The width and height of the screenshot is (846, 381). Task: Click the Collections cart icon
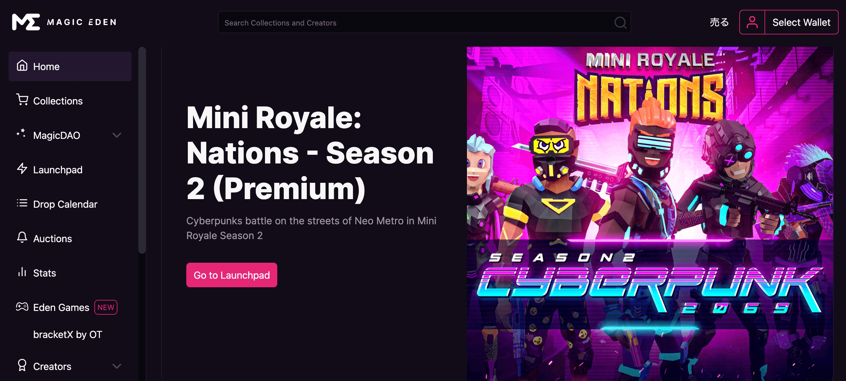pos(22,100)
